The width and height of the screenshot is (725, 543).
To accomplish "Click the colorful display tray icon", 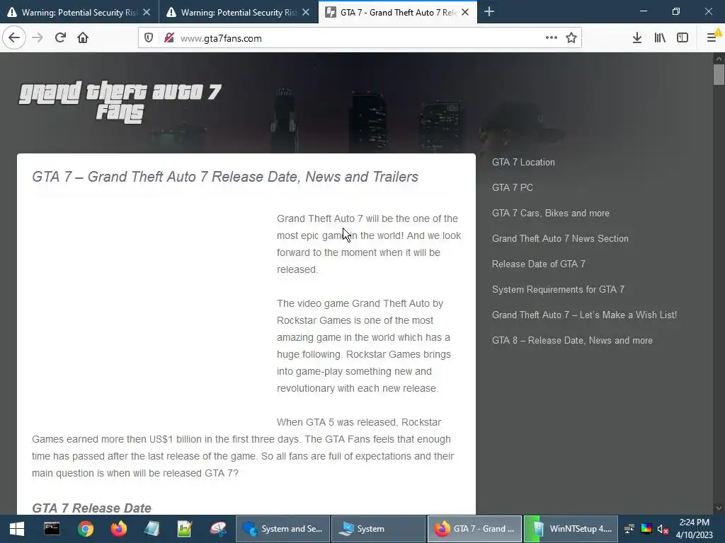I will click(646, 529).
